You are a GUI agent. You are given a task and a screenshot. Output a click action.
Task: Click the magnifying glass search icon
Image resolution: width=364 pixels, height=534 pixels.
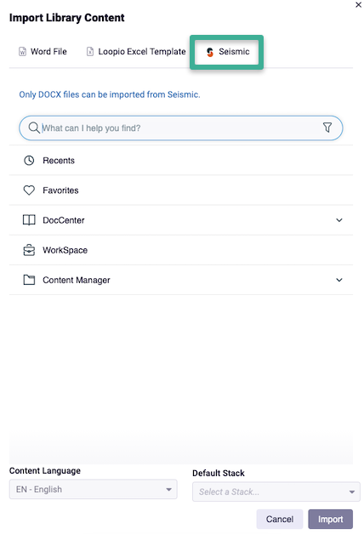pos(34,128)
